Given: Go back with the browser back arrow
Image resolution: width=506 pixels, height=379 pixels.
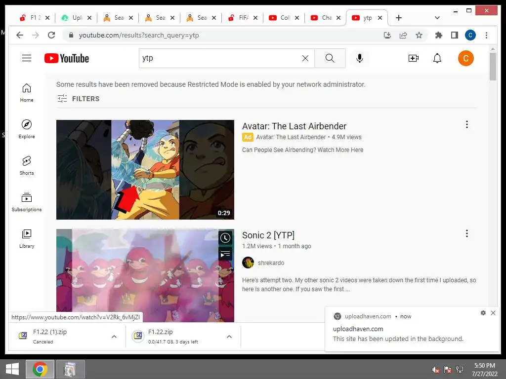Looking at the screenshot, I should tap(20, 35).
